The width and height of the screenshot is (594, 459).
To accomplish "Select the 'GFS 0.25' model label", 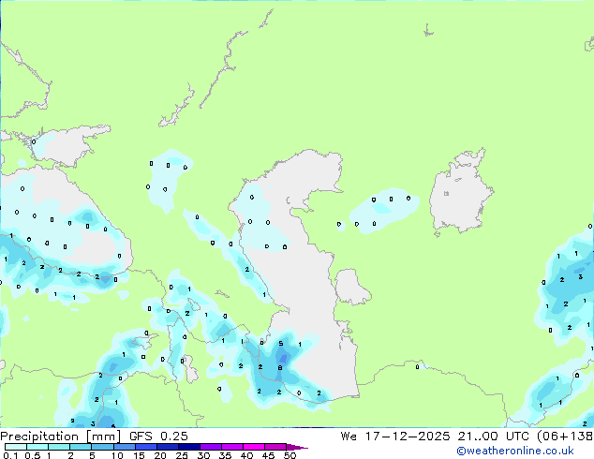I will (x=158, y=437).
